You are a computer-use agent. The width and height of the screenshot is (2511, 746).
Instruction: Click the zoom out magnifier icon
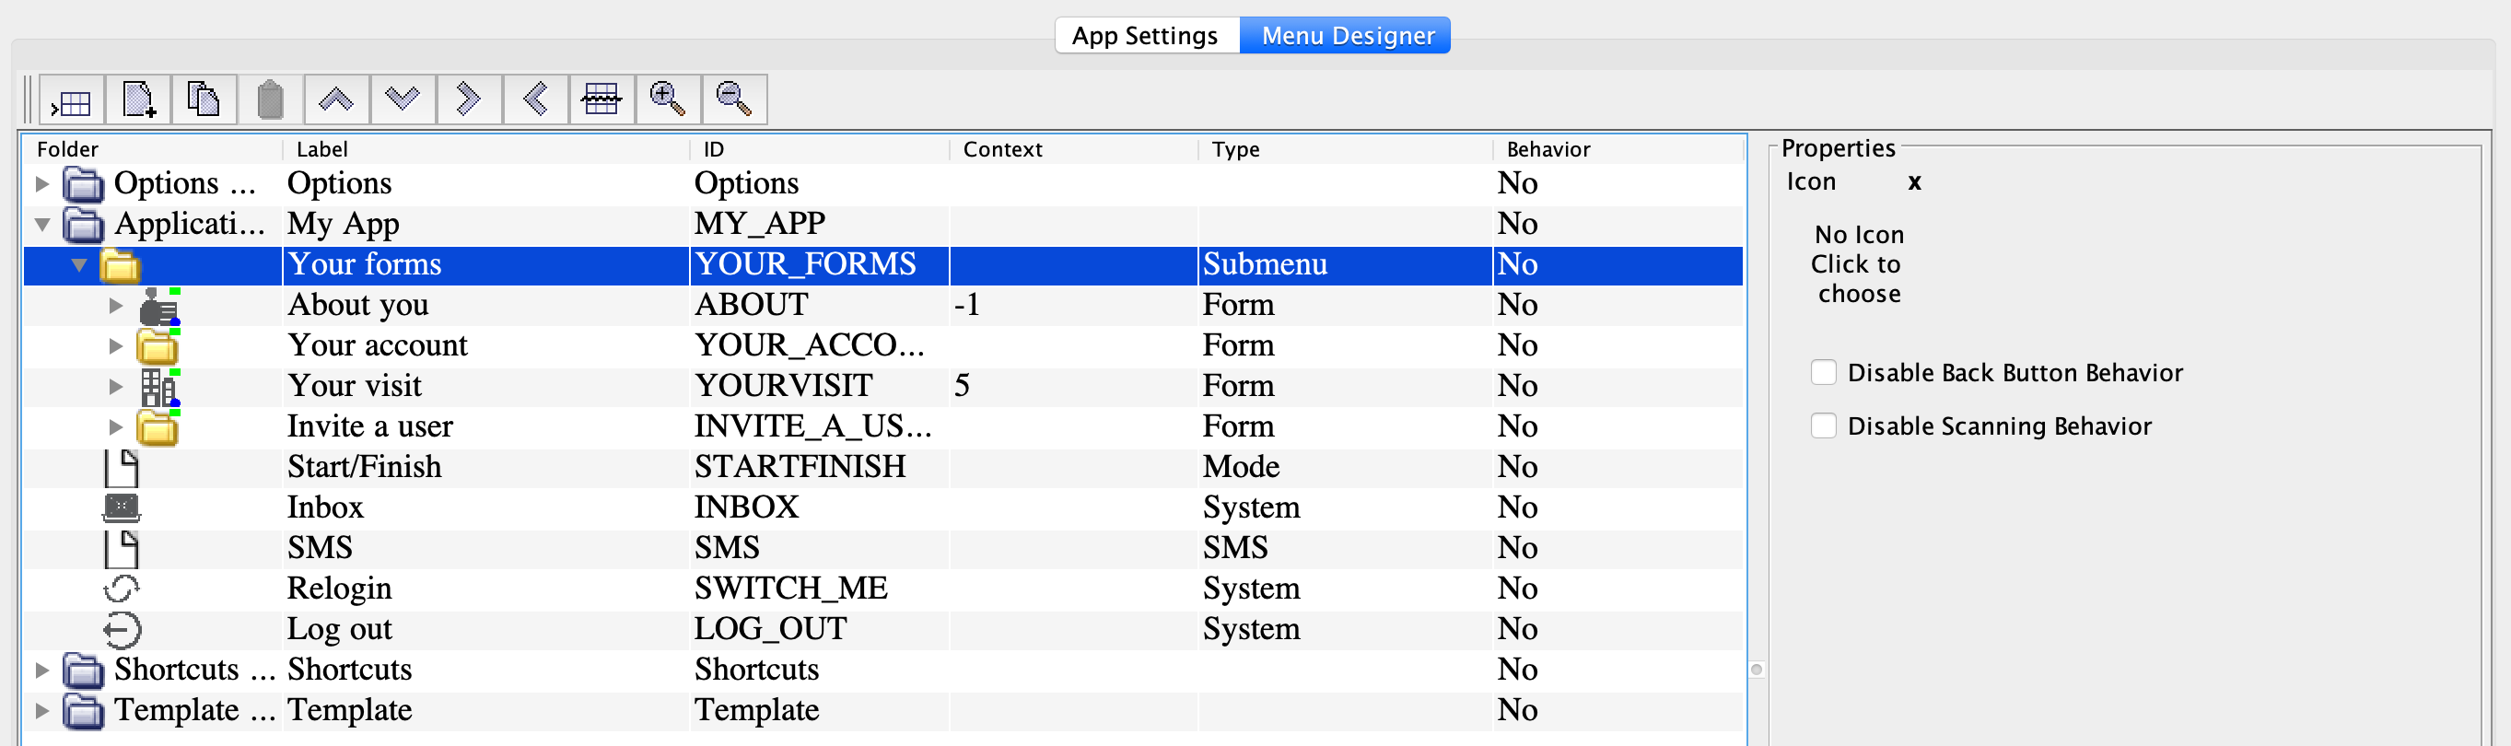pos(734,100)
